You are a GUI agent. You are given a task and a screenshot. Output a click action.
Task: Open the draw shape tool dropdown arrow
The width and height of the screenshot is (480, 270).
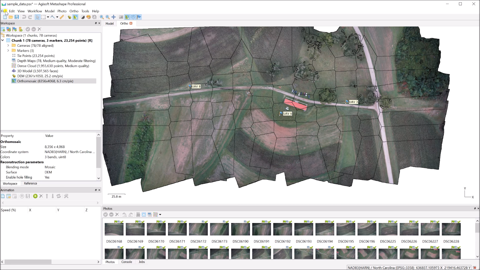tap(57, 17)
